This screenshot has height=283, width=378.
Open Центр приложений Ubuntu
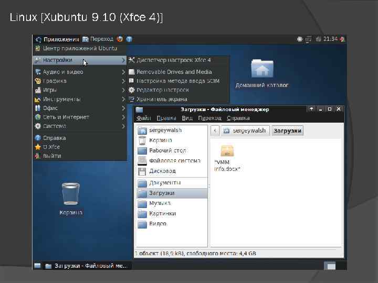(80, 48)
